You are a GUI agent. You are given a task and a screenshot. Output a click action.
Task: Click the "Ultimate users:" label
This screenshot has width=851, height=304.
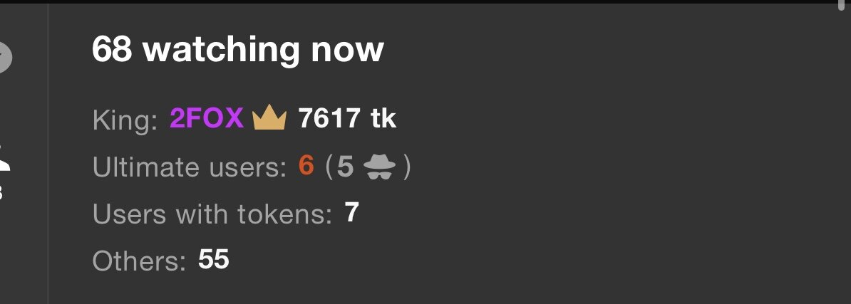click(x=190, y=167)
